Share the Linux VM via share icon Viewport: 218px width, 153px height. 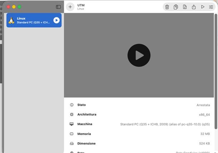[194, 7]
